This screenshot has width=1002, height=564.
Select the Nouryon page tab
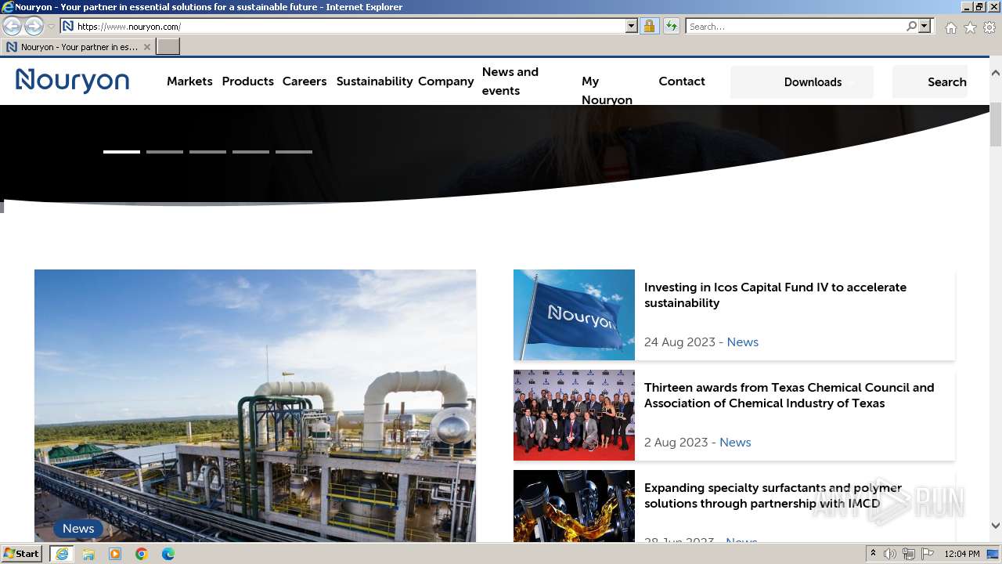[x=77, y=47]
